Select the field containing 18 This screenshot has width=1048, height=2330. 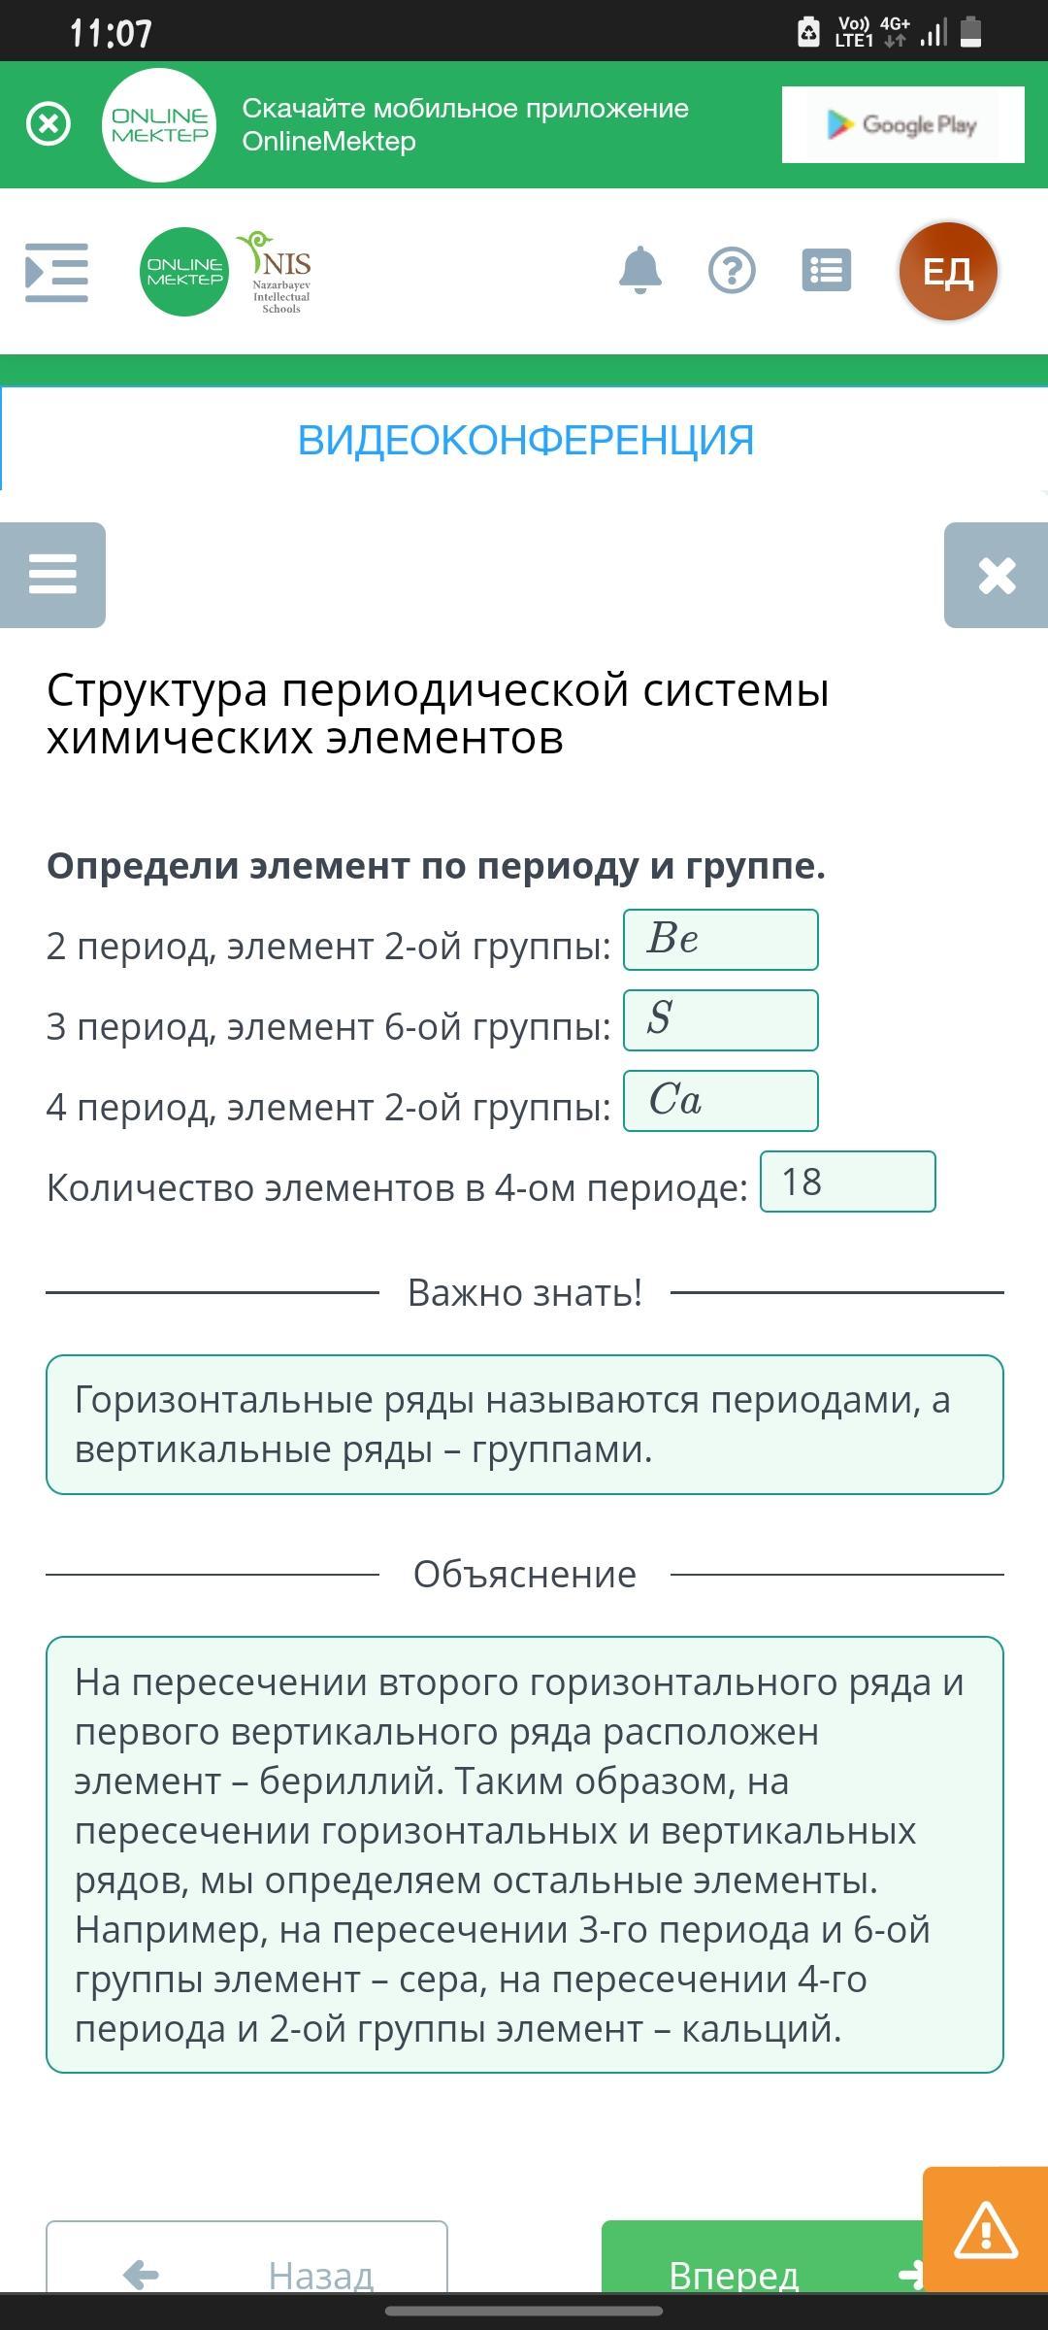[x=848, y=1182]
